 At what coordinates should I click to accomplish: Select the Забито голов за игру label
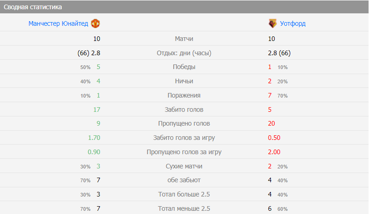[184, 138]
